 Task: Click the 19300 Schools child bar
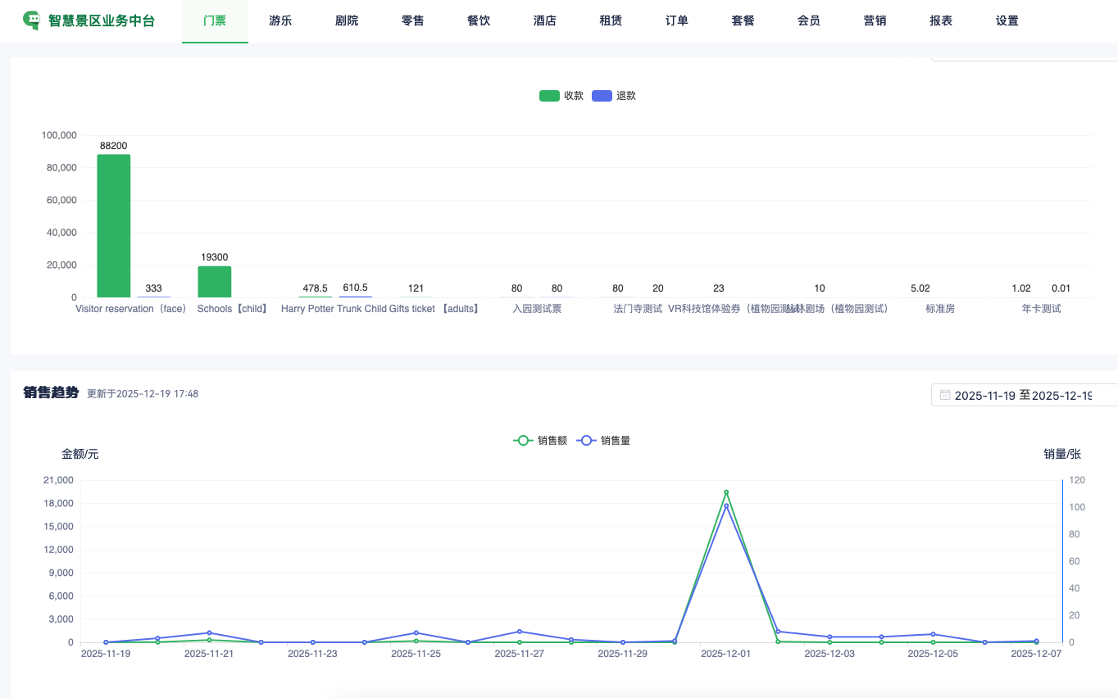[214, 281]
